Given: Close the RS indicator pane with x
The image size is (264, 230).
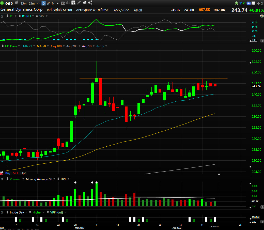Looking at the screenshot, I should point(2,16).
